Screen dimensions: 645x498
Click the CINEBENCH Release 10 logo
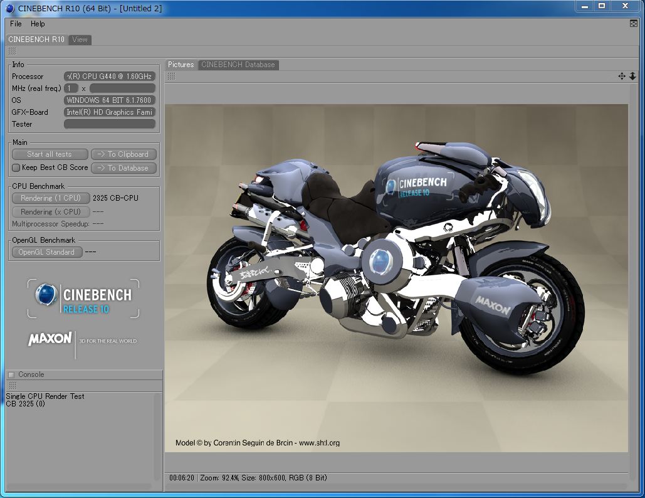[83, 299]
